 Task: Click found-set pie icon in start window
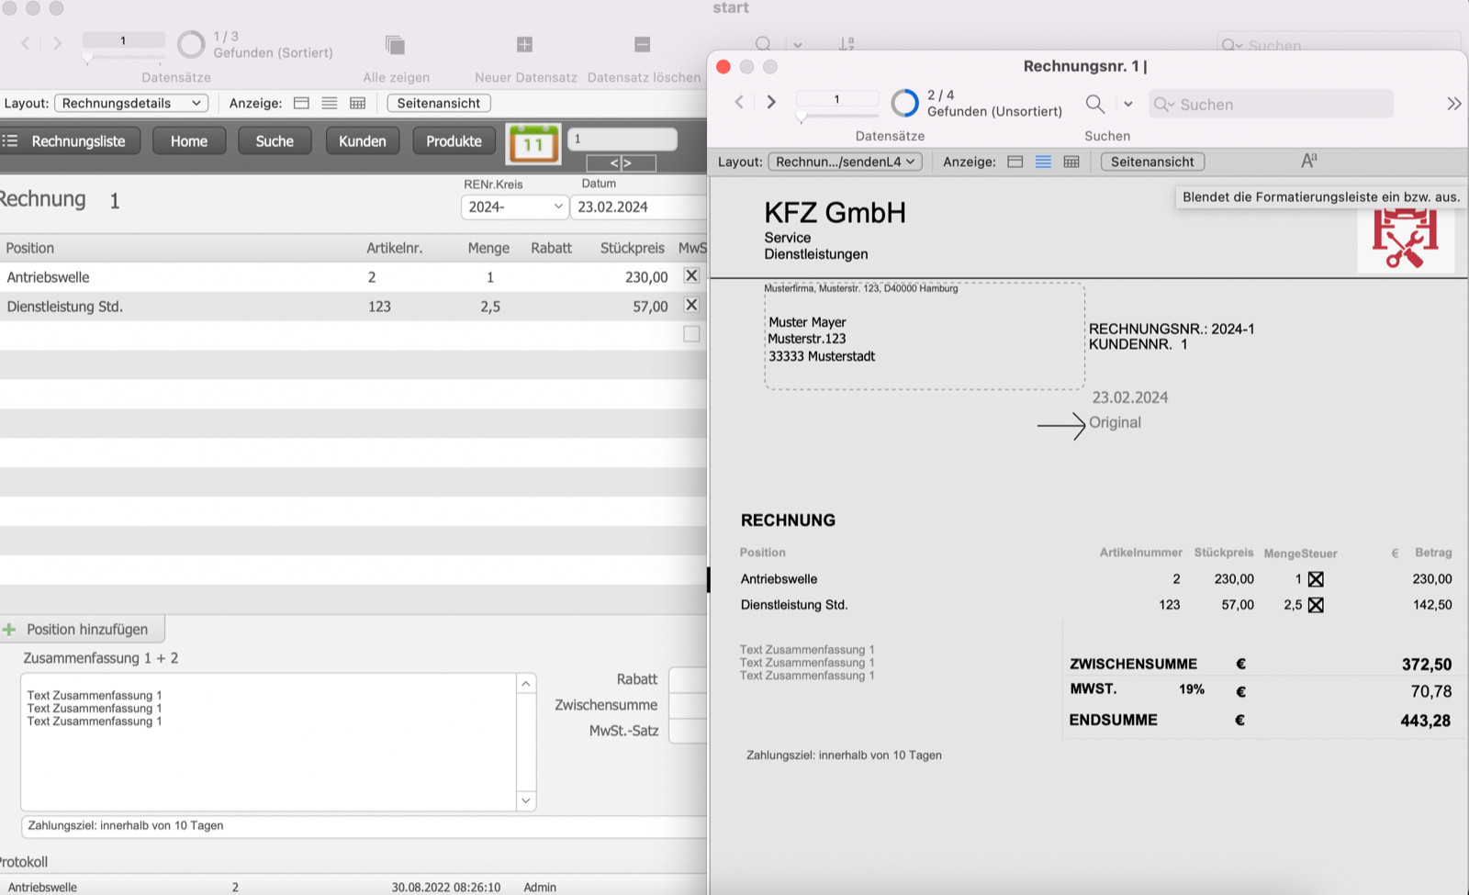[191, 44]
